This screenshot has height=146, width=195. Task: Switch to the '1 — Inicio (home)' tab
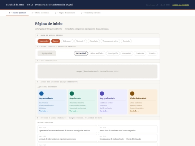(x=17, y=13)
